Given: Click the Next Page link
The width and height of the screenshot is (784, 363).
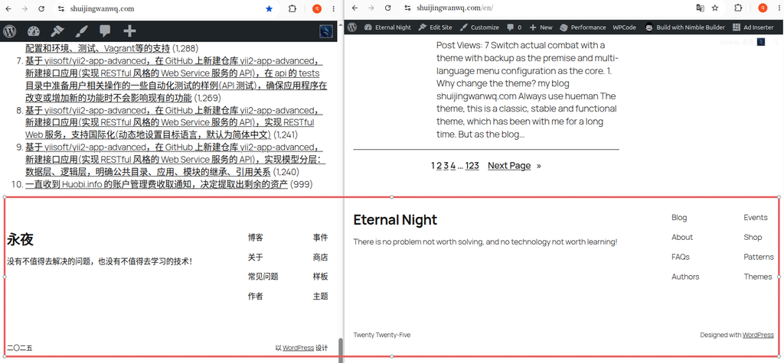Looking at the screenshot, I should point(509,166).
